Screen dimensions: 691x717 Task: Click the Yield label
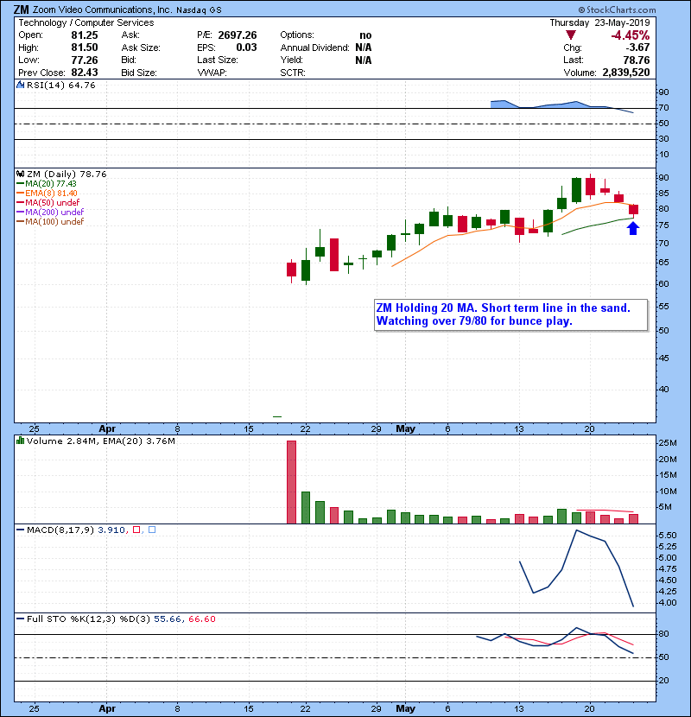pos(291,60)
